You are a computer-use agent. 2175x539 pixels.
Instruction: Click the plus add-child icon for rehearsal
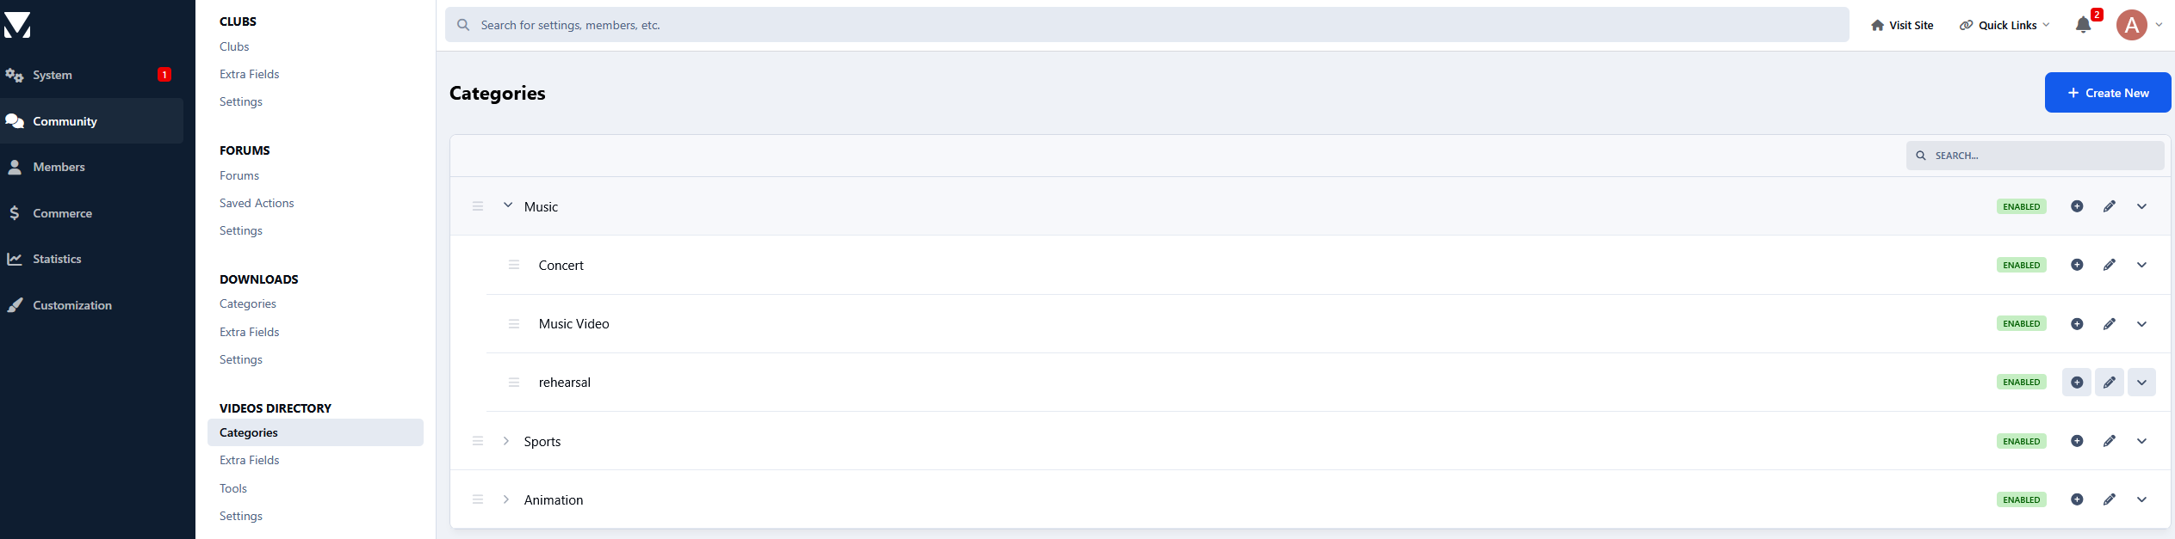coord(2077,383)
